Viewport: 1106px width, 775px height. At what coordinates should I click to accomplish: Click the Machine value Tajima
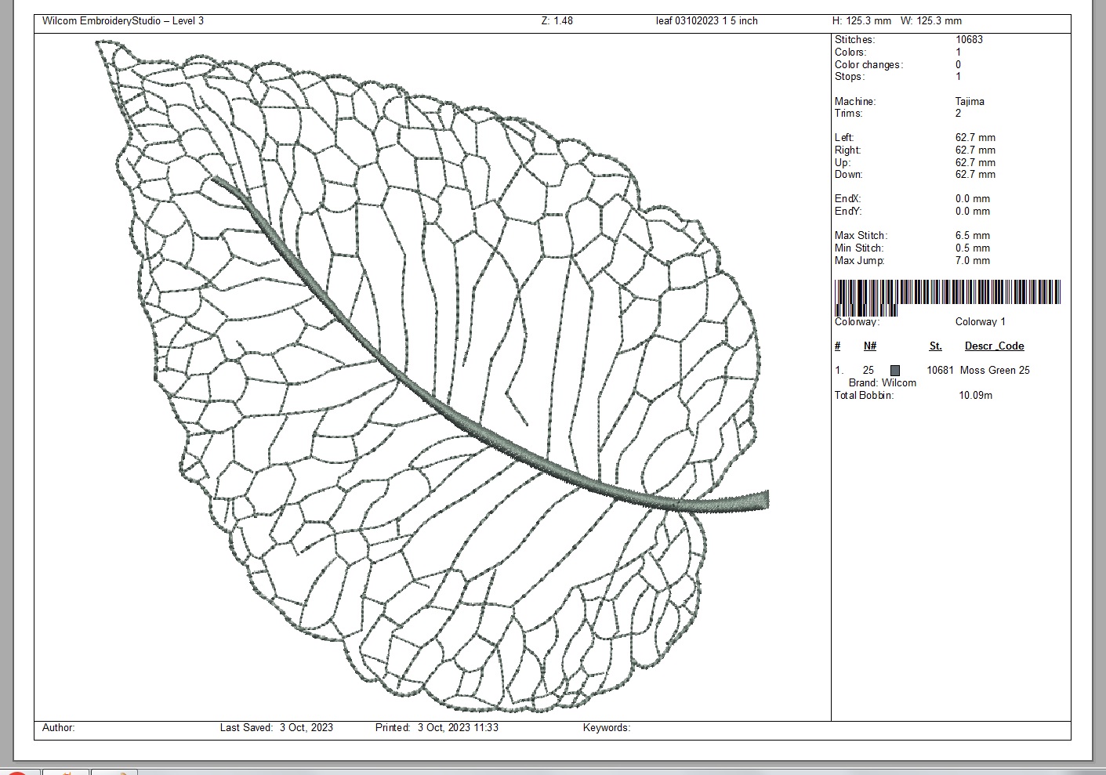pyautogui.click(x=970, y=101)
